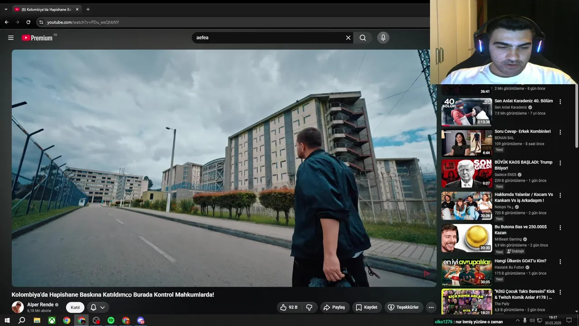Open options for Kick Komik Anlar video
This screenshot has width=579, height=326.
[560, 292]
